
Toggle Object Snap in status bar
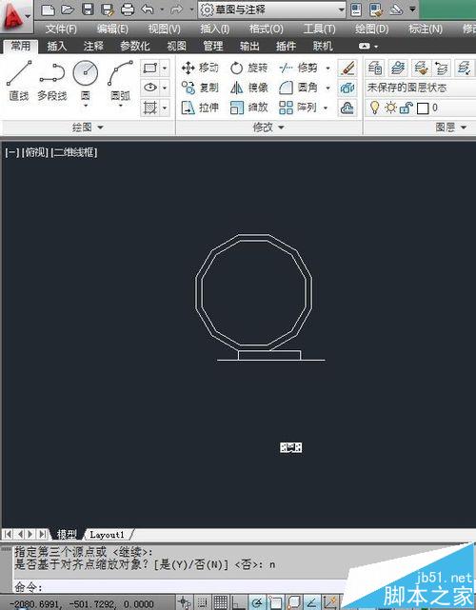[x=275, y=602]
